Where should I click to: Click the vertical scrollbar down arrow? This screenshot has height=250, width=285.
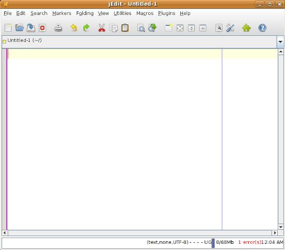pyautogui.click(x=281, y=227)
